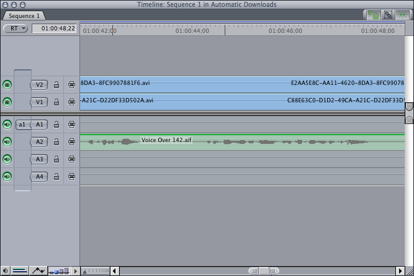The width and height of the screenshot is (414, 276).
Task: Toggle snapping button with green arrows
Action: point(402,15)
